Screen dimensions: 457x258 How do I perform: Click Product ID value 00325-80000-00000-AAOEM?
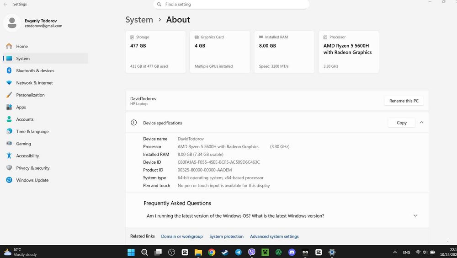point(205,170)
